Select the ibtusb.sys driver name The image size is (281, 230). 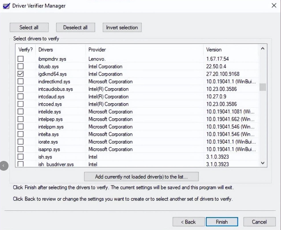point(48,67)
